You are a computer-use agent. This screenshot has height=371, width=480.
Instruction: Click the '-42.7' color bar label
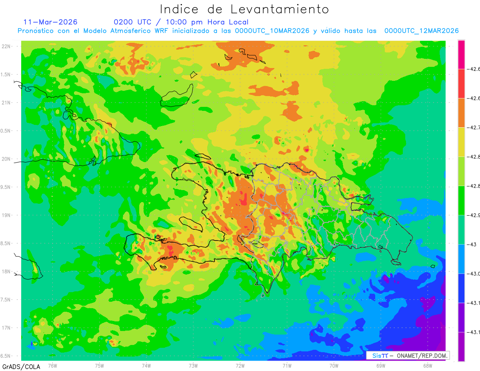coord(474,128)
